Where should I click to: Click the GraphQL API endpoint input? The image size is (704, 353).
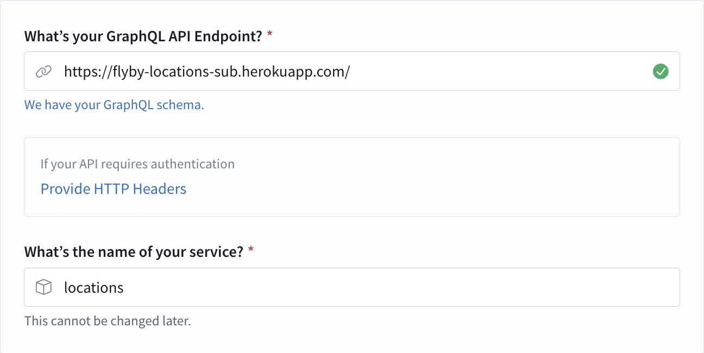pos(352,71)
